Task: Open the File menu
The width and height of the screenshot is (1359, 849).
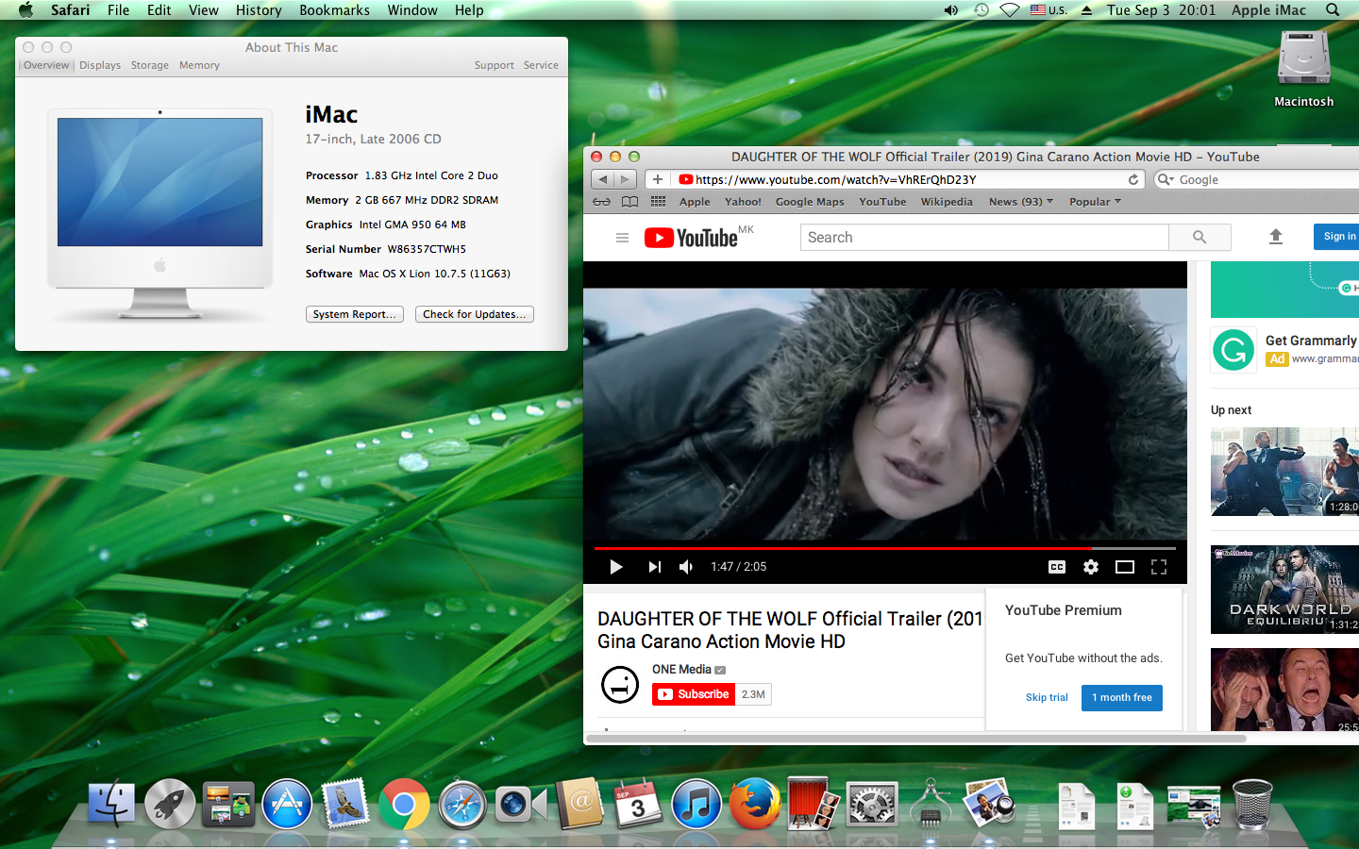Action: coord(118,10)
